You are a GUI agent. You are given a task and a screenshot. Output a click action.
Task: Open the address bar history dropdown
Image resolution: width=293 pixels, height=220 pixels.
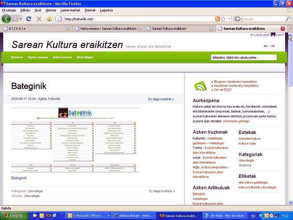(229, 19)
